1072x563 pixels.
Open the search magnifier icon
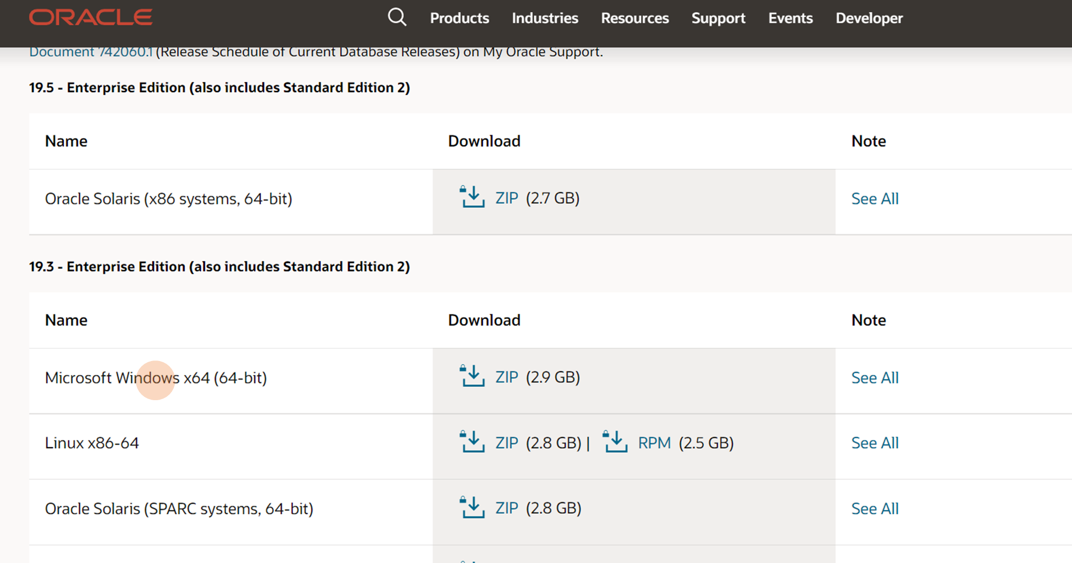pyautogui.click(x=397, y=17)
